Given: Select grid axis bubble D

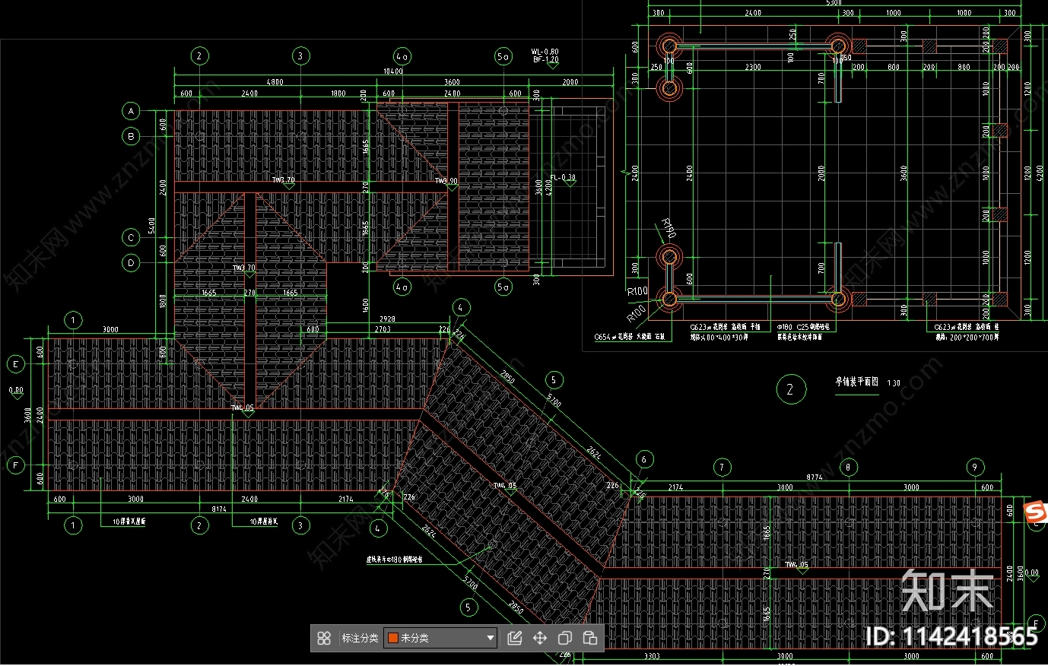Looking at the screenshot, I should pyautogui.click(x=131, y=263).
